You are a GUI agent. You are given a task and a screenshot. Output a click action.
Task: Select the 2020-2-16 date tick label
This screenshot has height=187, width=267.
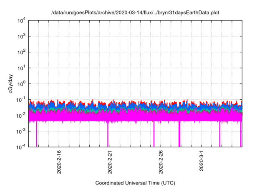(59, 162)
